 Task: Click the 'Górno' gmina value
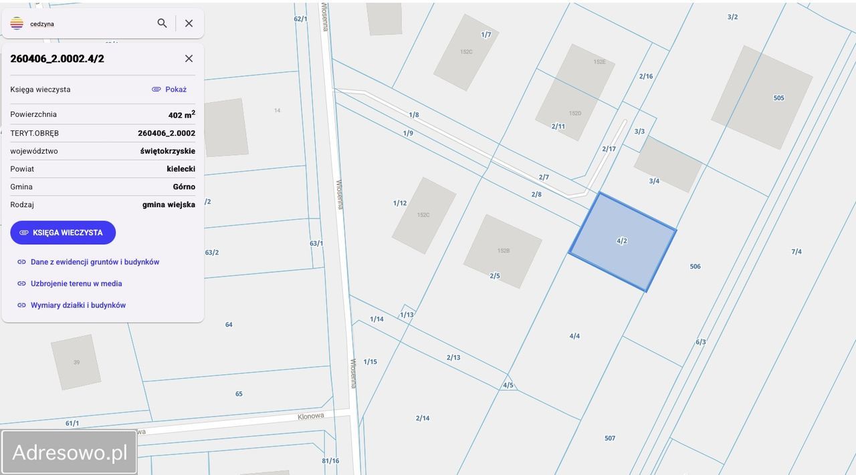point(184,187)
